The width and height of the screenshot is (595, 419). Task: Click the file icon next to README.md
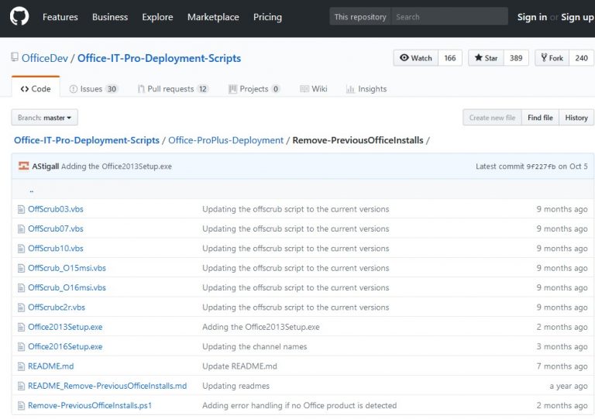click(21, 366)
